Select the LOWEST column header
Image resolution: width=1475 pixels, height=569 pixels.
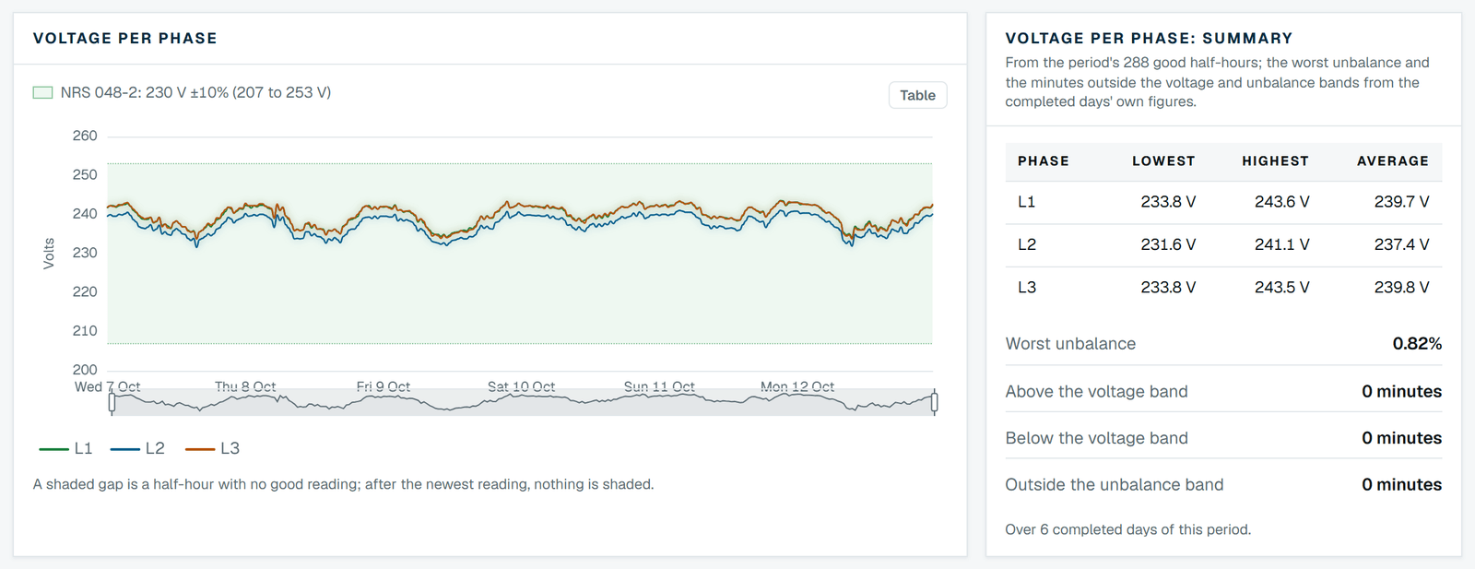click(1163, 161)
